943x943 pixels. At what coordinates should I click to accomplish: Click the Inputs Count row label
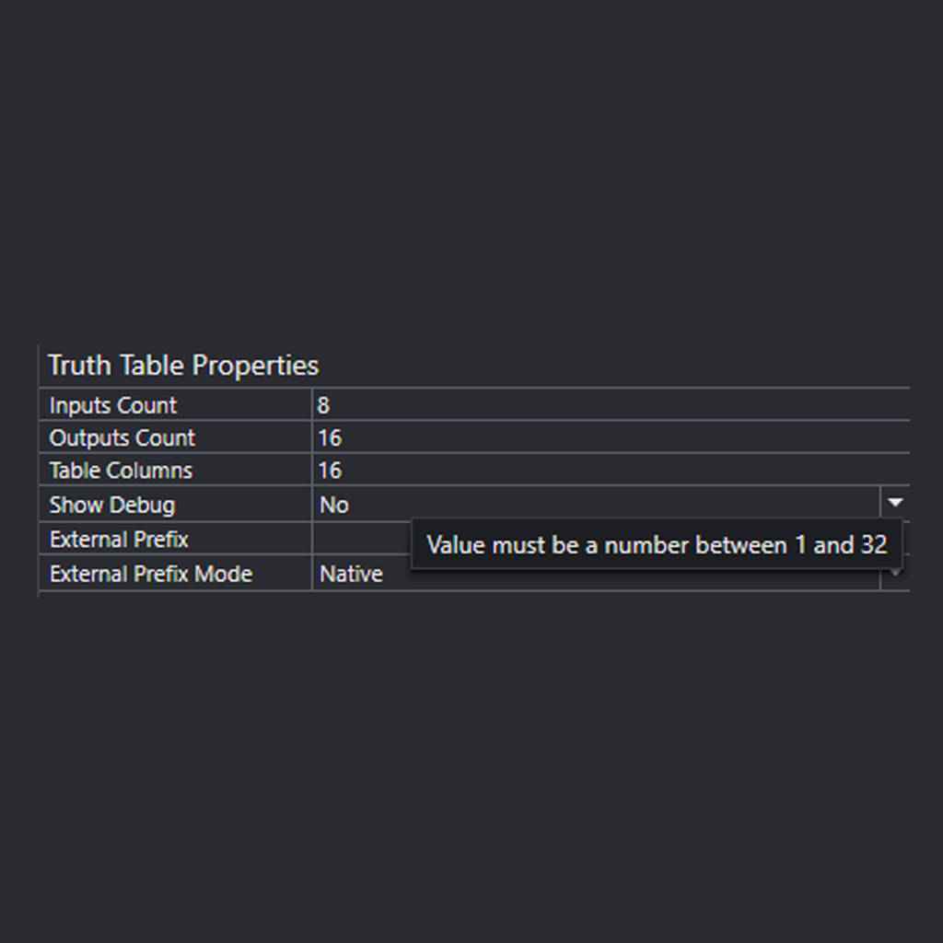(x=111, y=405)
